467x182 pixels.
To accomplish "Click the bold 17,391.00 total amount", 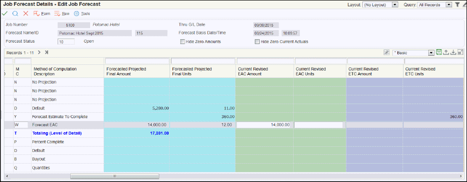I will [x=159, y=133].
